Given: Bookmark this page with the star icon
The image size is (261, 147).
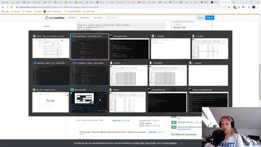Looking at the screenshot, I should click(x=229, y=7).
